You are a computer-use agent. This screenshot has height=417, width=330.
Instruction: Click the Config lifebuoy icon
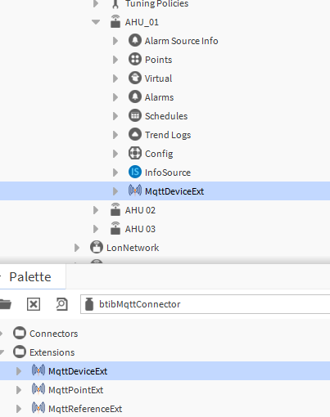(x=135, y=153)
